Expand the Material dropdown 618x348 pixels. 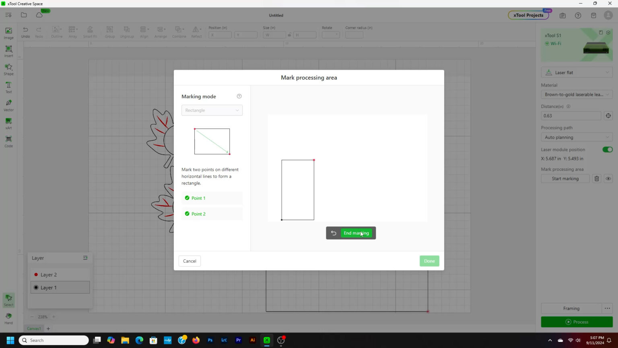coord(576,95)
